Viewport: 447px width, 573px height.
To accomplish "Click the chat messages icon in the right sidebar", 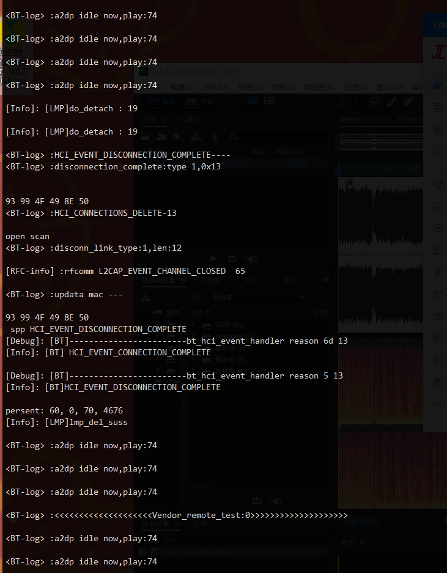I will [437, 86].
